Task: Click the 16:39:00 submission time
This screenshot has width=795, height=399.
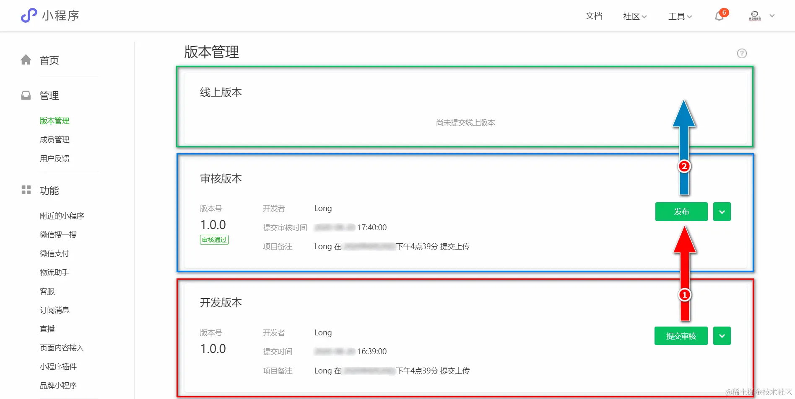Action: pyautogui.click(x=372, y=351)
